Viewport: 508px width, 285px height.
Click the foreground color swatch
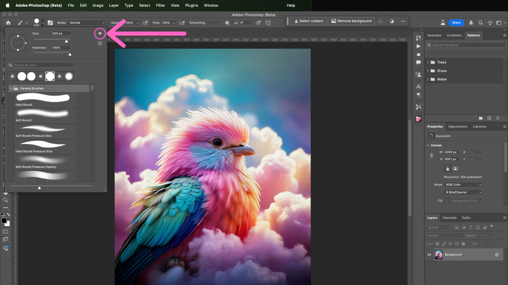[x=4, y=220]
